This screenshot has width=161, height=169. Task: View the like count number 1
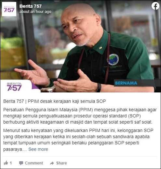tap(11, 163)
